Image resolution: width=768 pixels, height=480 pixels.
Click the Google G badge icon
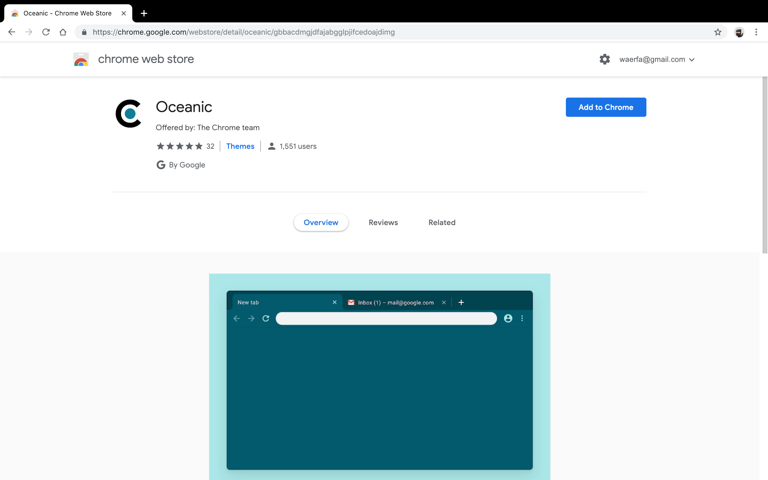point(161,165)
